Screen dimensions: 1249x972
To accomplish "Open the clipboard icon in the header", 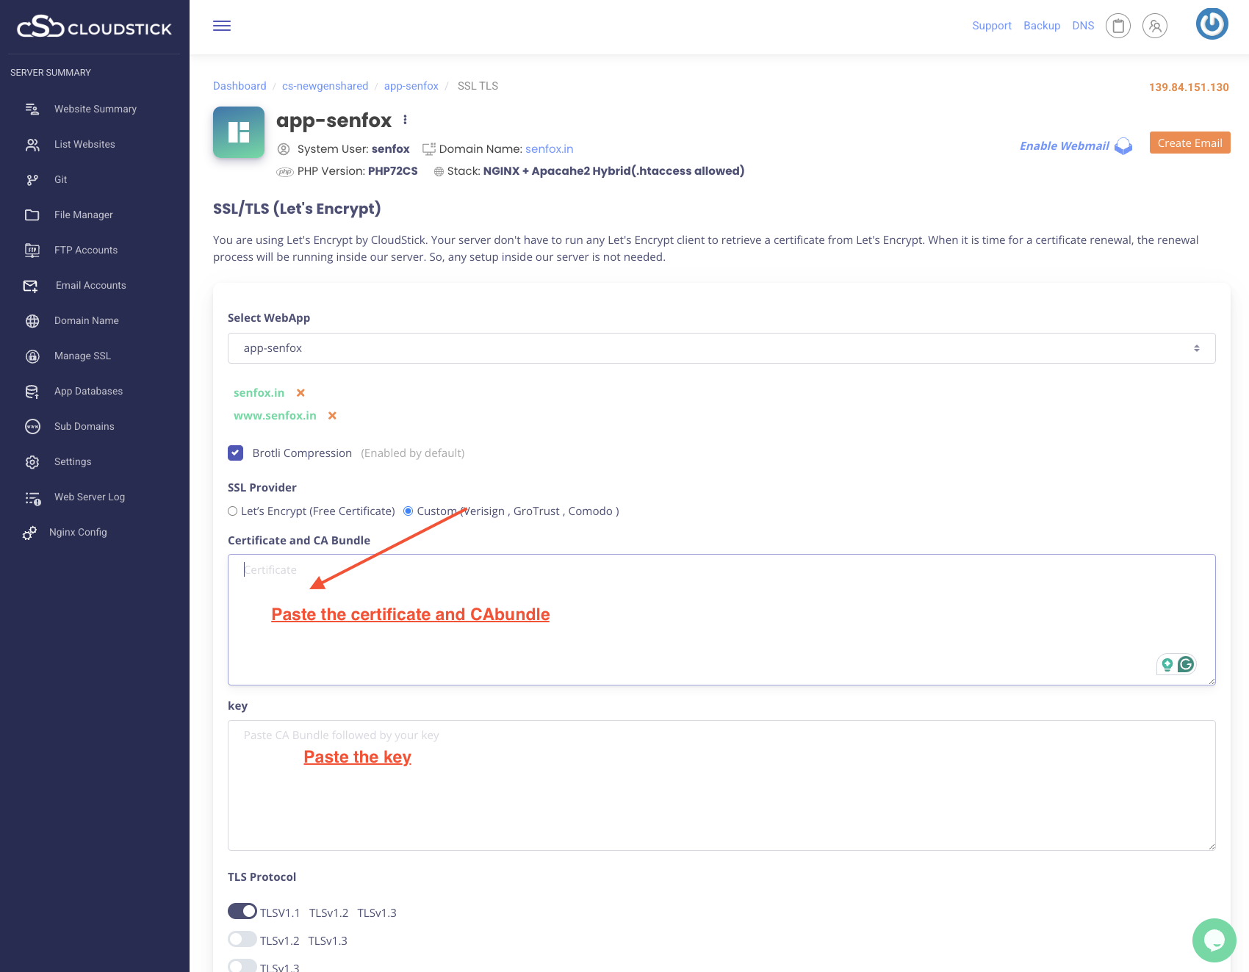I will (1117, 26).
